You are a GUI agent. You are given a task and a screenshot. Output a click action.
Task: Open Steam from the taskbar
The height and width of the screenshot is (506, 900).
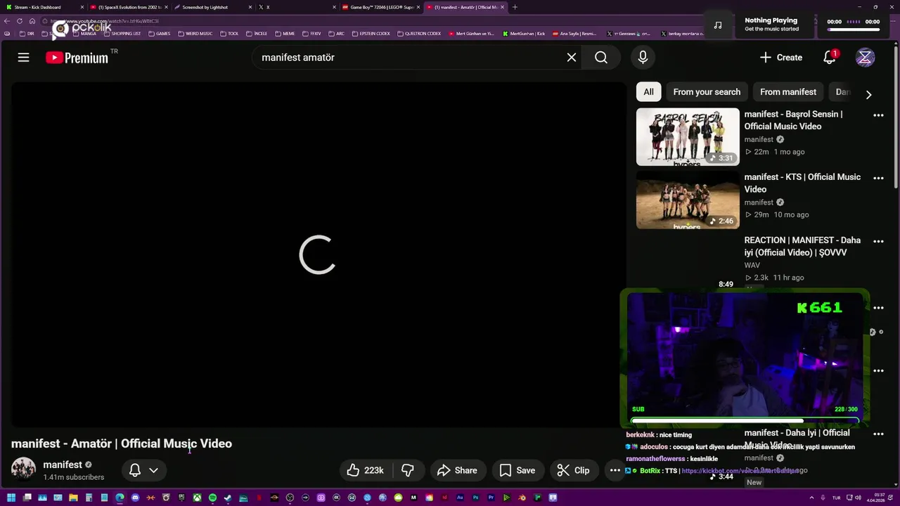(x=227, y=498)
